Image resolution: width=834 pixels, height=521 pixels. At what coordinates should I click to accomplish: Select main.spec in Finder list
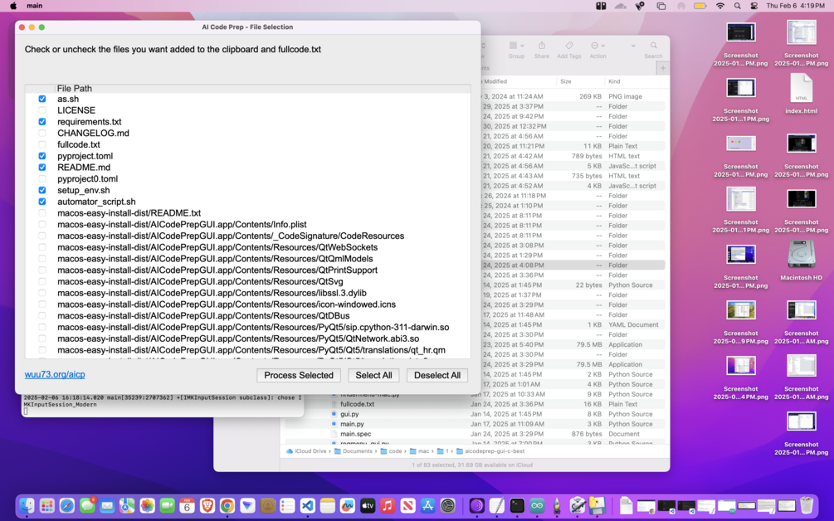point(356,434)
